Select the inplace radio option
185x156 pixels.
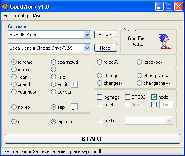(x=53, y=122)
